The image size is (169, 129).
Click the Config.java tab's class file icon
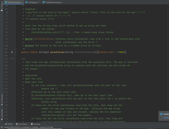[26, 2]
